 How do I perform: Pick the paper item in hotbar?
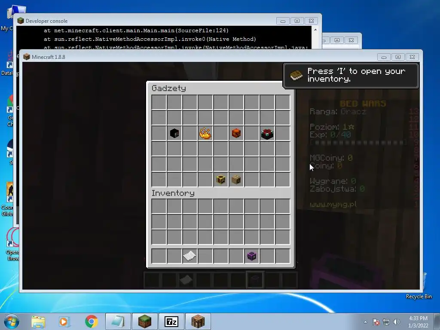pos(189,256)
